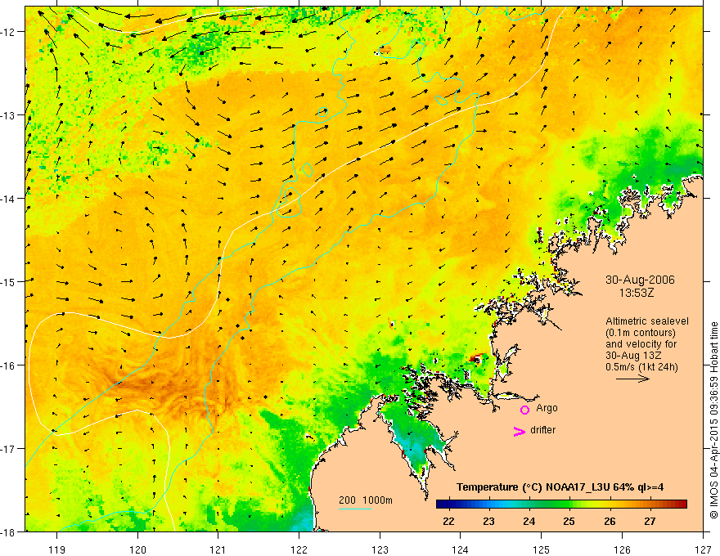Click the longitude axis label '121'
Screen dimensions: 720x556
(218, 549)
